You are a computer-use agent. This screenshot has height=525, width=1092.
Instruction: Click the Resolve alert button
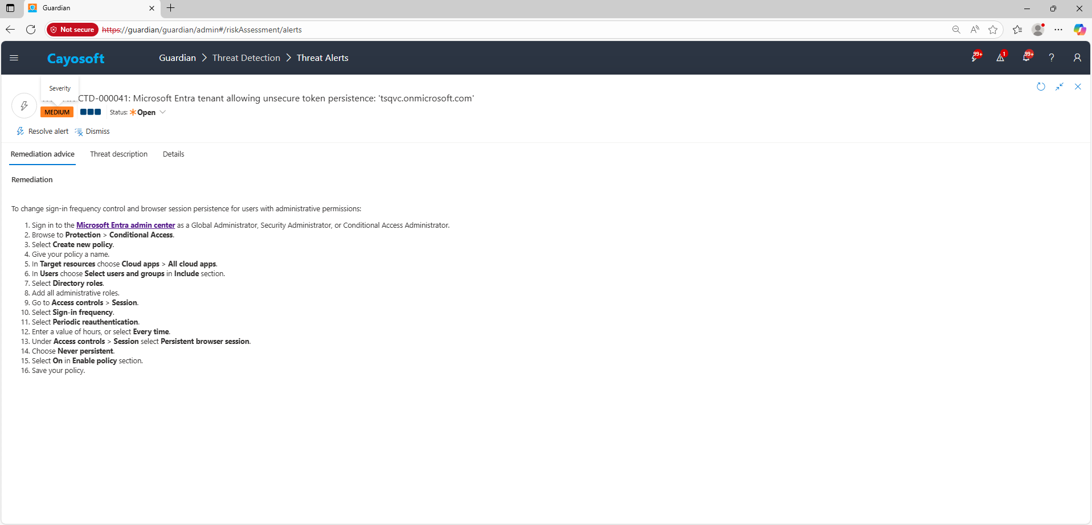click(43, 132)
